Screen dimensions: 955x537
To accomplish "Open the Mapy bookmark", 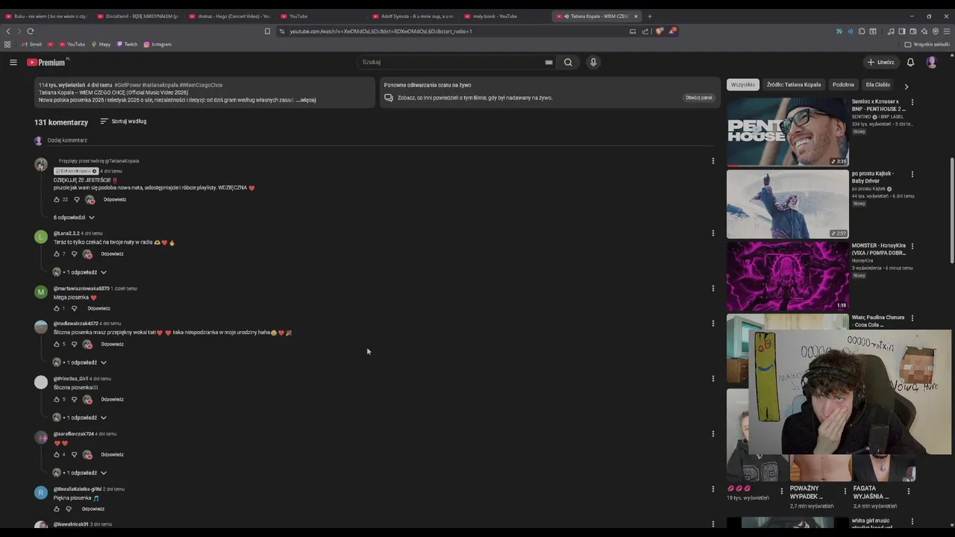I will [x=101, y=44].
